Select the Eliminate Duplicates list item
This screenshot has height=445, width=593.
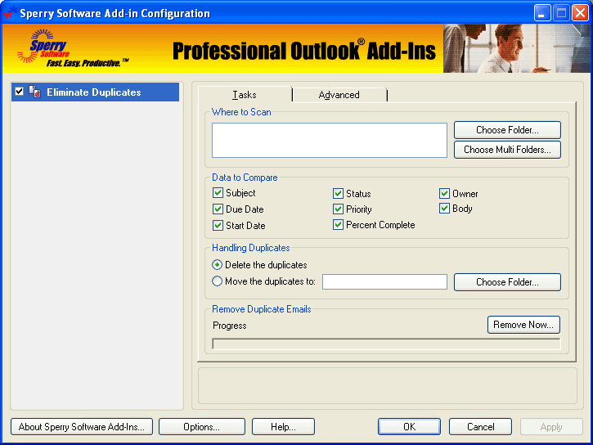tap(95, 92)
